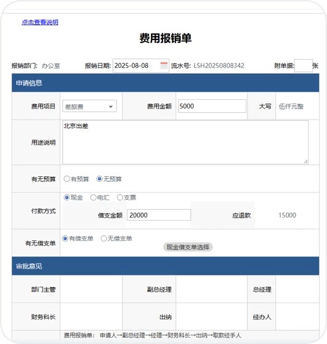Click the 财务科长 label cell

36,317
